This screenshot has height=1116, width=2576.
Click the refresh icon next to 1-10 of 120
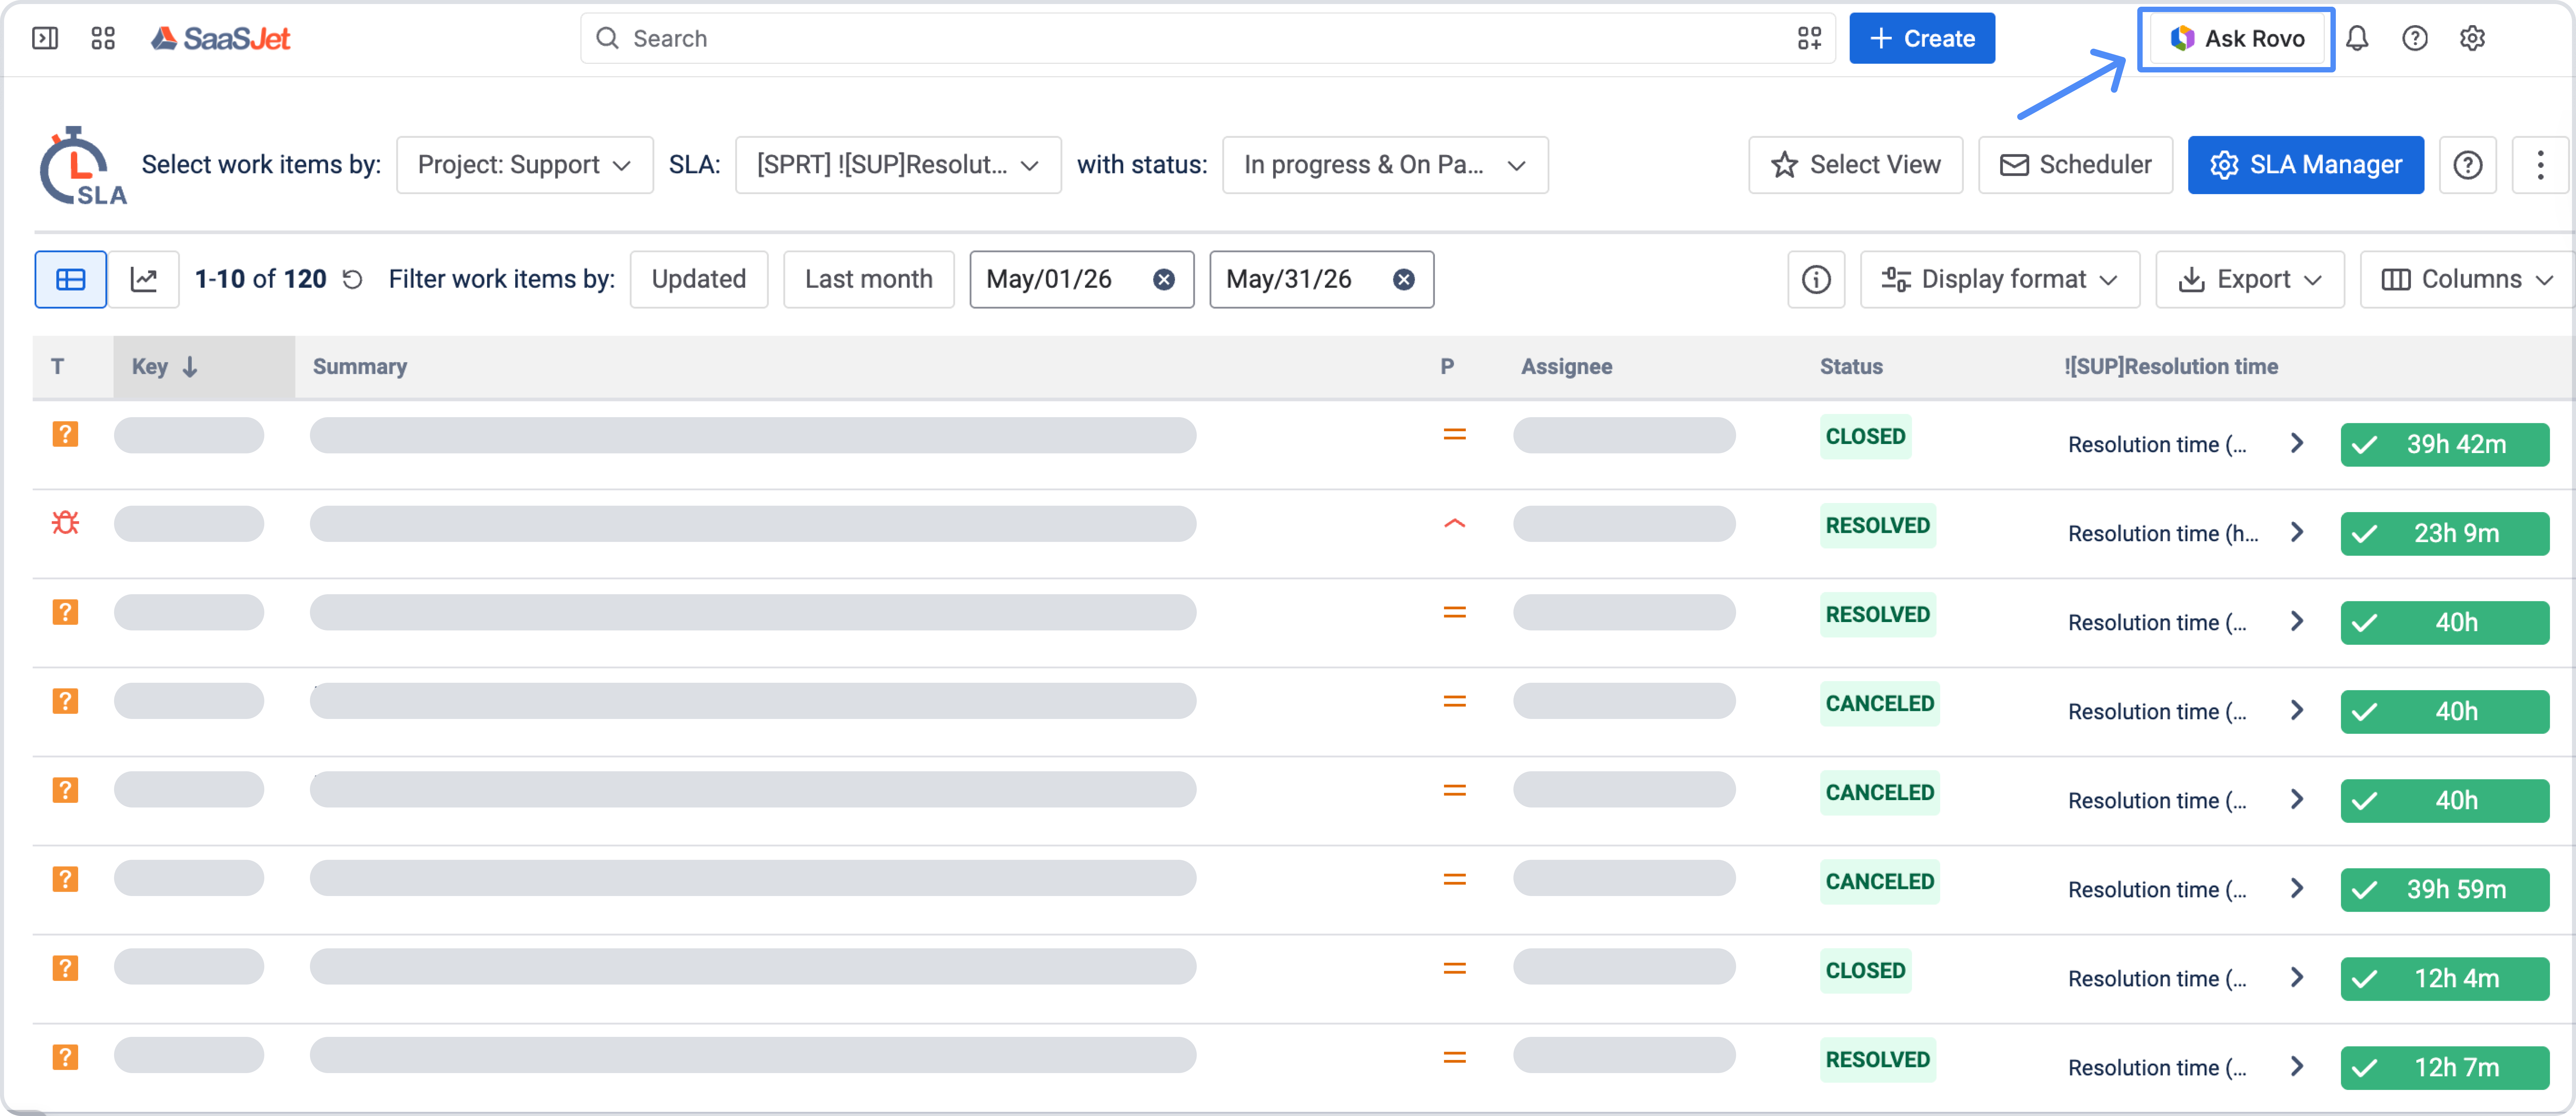(352, 279)
